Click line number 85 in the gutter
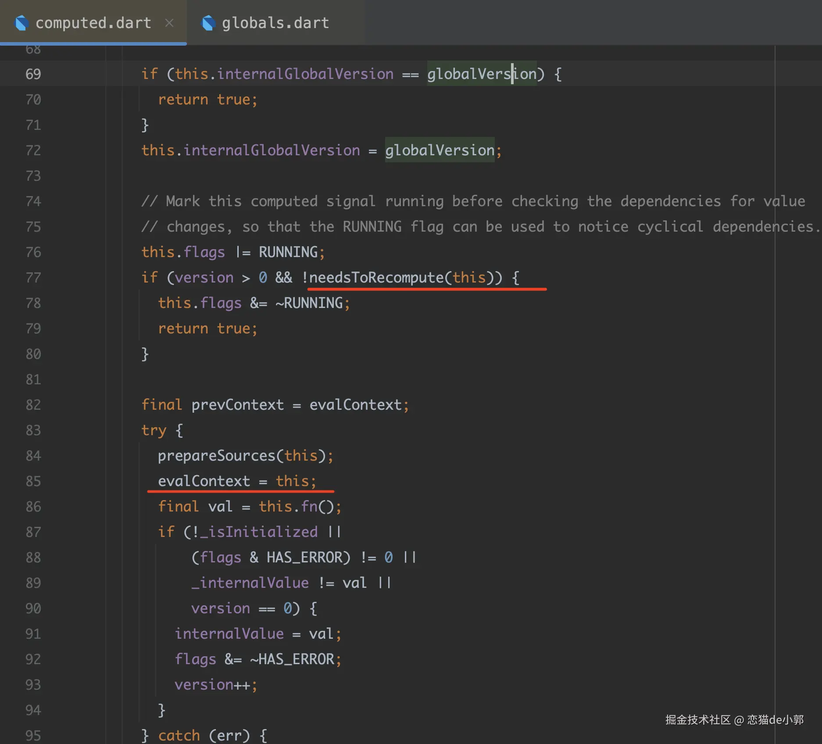The image size is (822, 744). [x=33, y=481]
